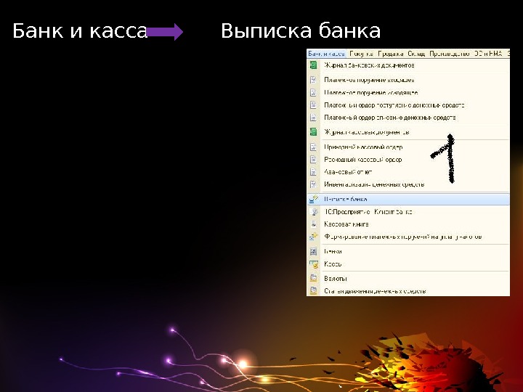This screenshot has width=523, height=392.
Task: Choose Инвентаризация денежных средств entry
Action: (374, 184)
